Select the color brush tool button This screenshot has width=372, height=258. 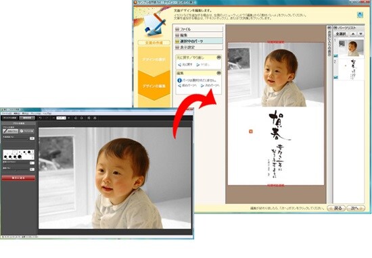(10, 131)
